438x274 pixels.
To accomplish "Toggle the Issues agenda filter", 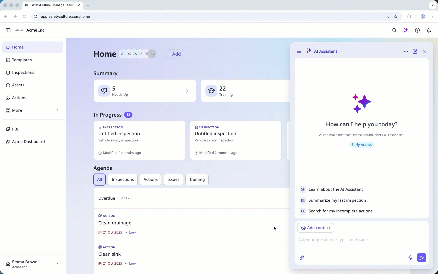I will click(x=173, y=179).
